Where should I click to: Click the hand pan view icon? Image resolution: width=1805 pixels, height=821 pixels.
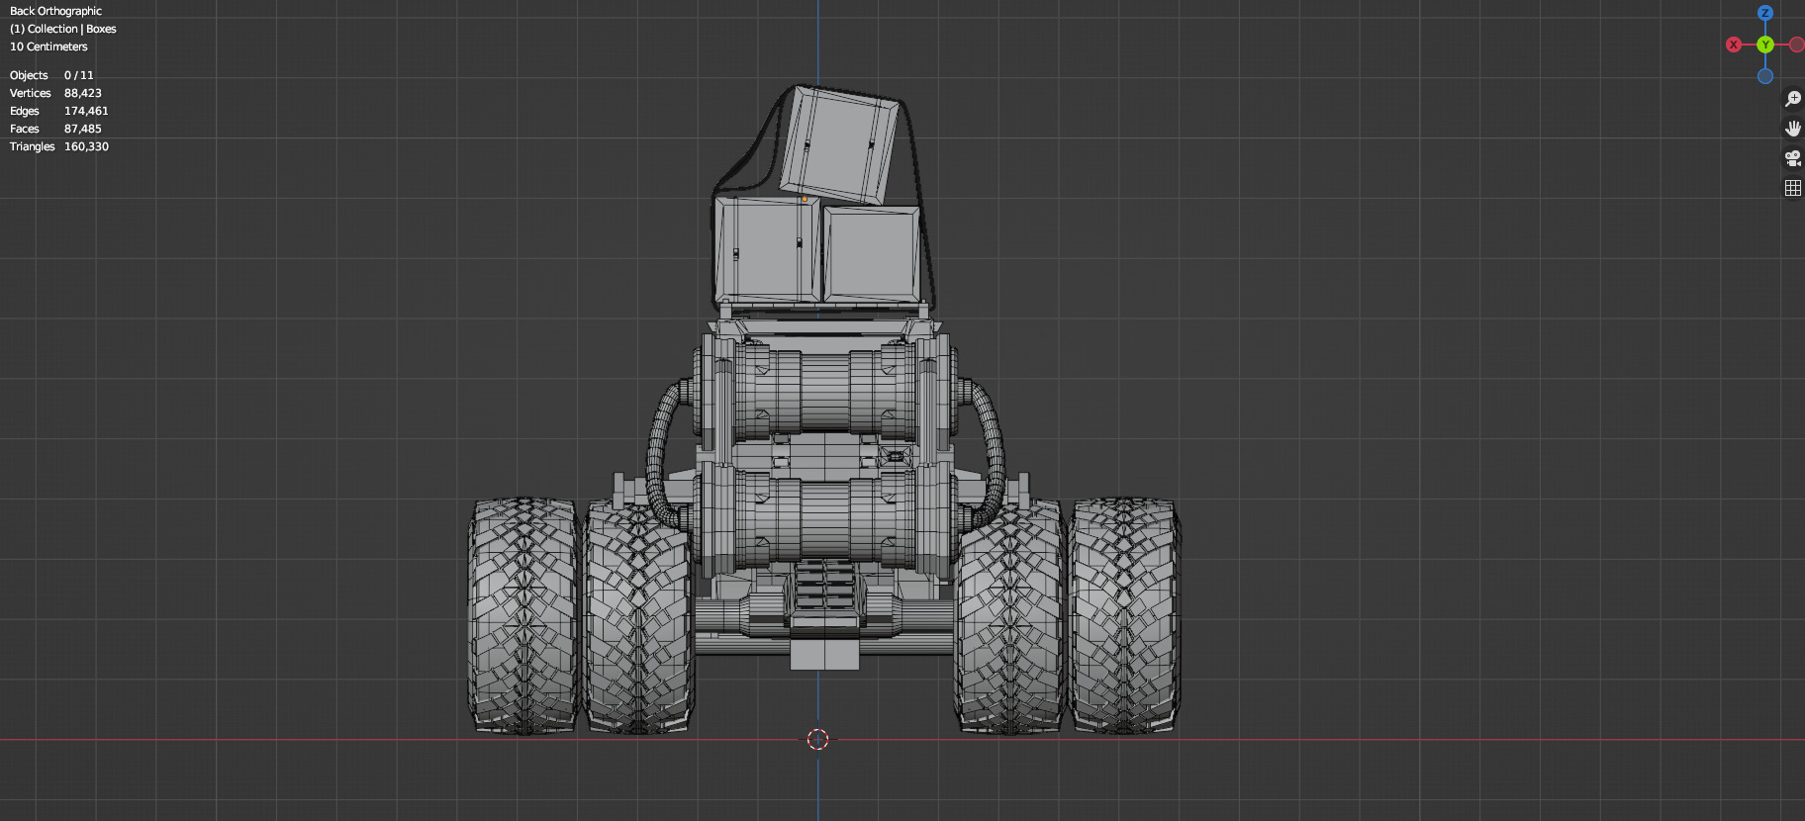tap(1792, 129)
